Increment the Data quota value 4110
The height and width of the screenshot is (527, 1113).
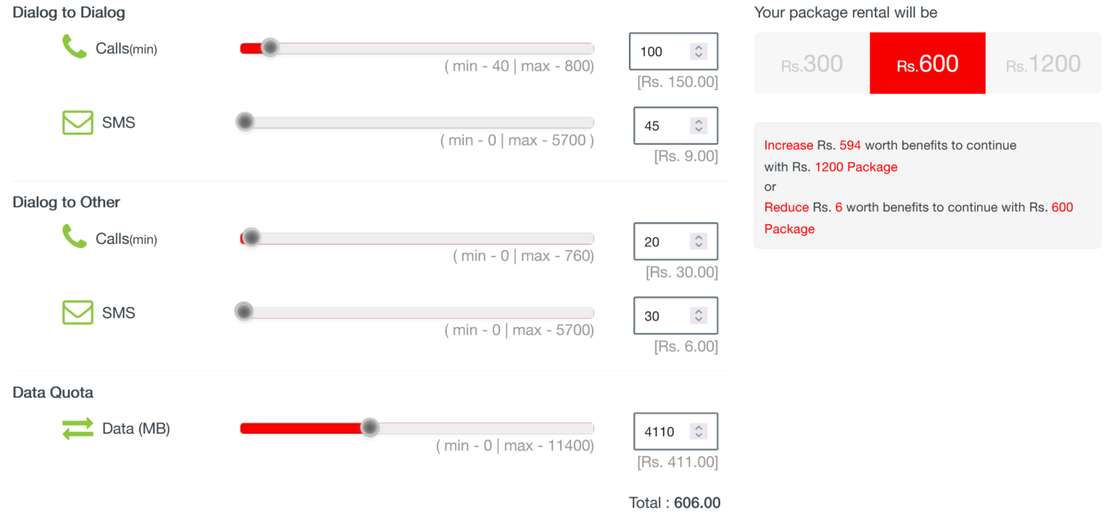698,426
